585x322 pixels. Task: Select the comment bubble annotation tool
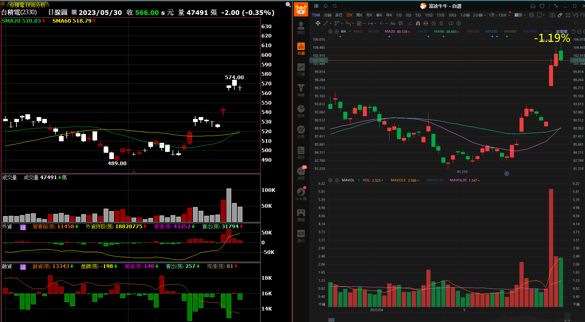[x=401, y=23]
